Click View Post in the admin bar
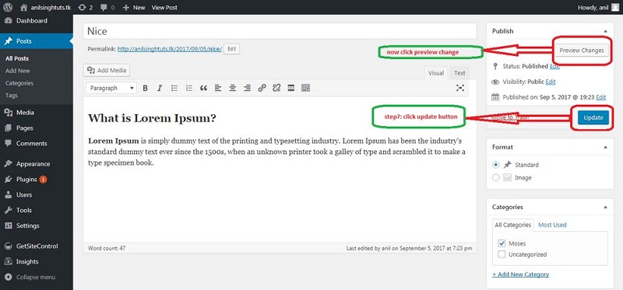This screenshot has height=290, width=623. tap(164, 7)
